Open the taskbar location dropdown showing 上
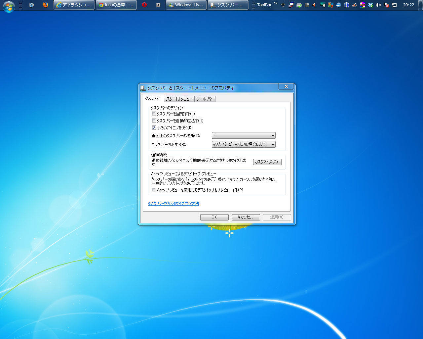This screenshot has height=339, width=423. [x=244, y=135]
